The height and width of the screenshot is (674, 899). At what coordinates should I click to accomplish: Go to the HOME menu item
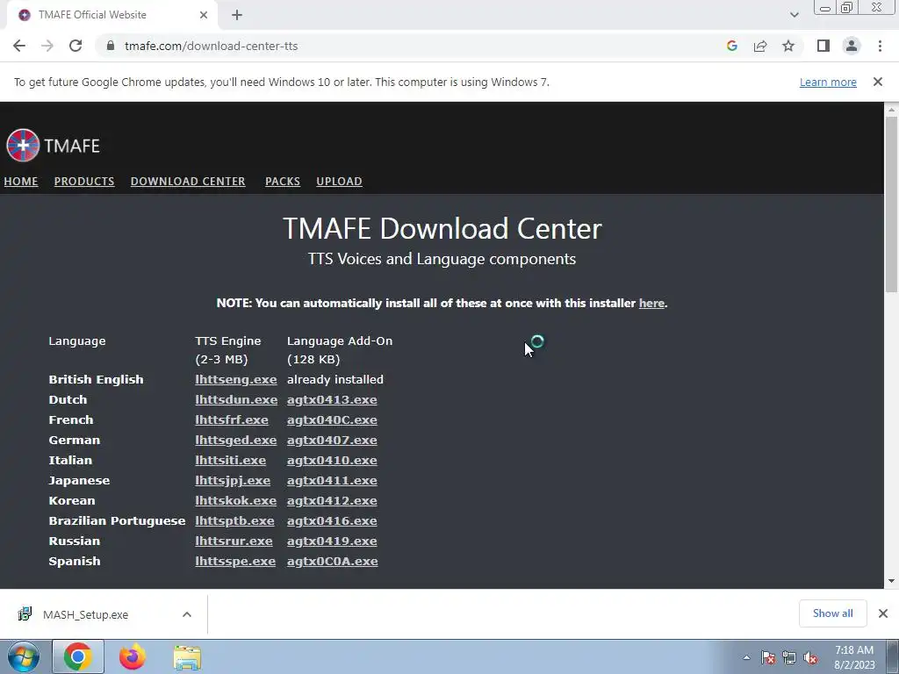(21, 181)
